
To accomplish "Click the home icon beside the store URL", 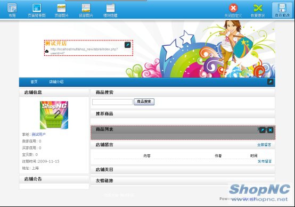I will click(x=47, y=51).
